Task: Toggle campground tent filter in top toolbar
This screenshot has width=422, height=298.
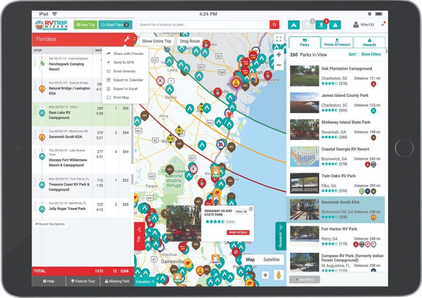Action: pos(294,25)
